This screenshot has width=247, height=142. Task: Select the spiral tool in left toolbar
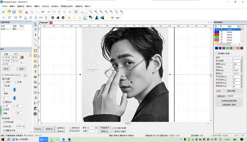[x=36, y=113]
